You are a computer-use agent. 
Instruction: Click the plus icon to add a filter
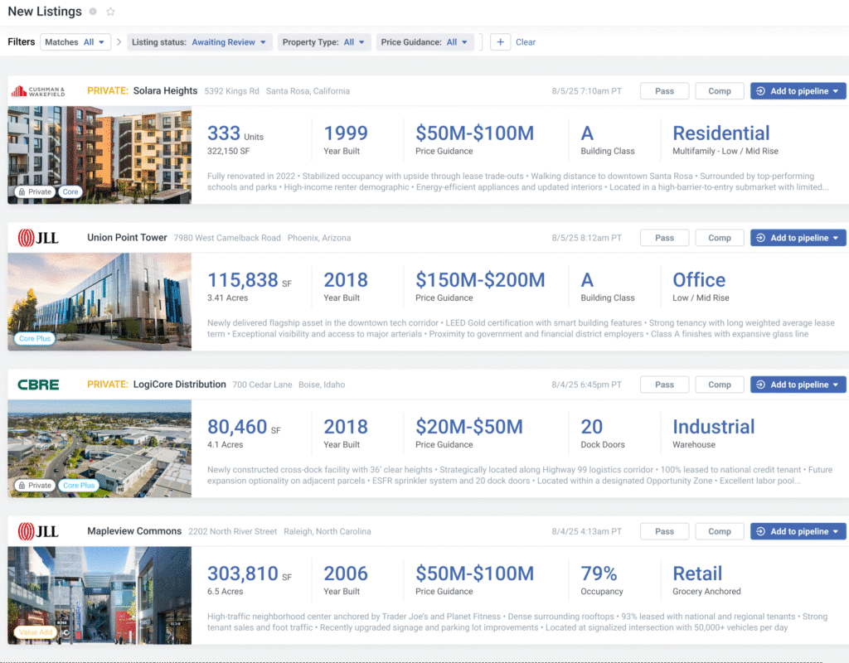(500, 42)
